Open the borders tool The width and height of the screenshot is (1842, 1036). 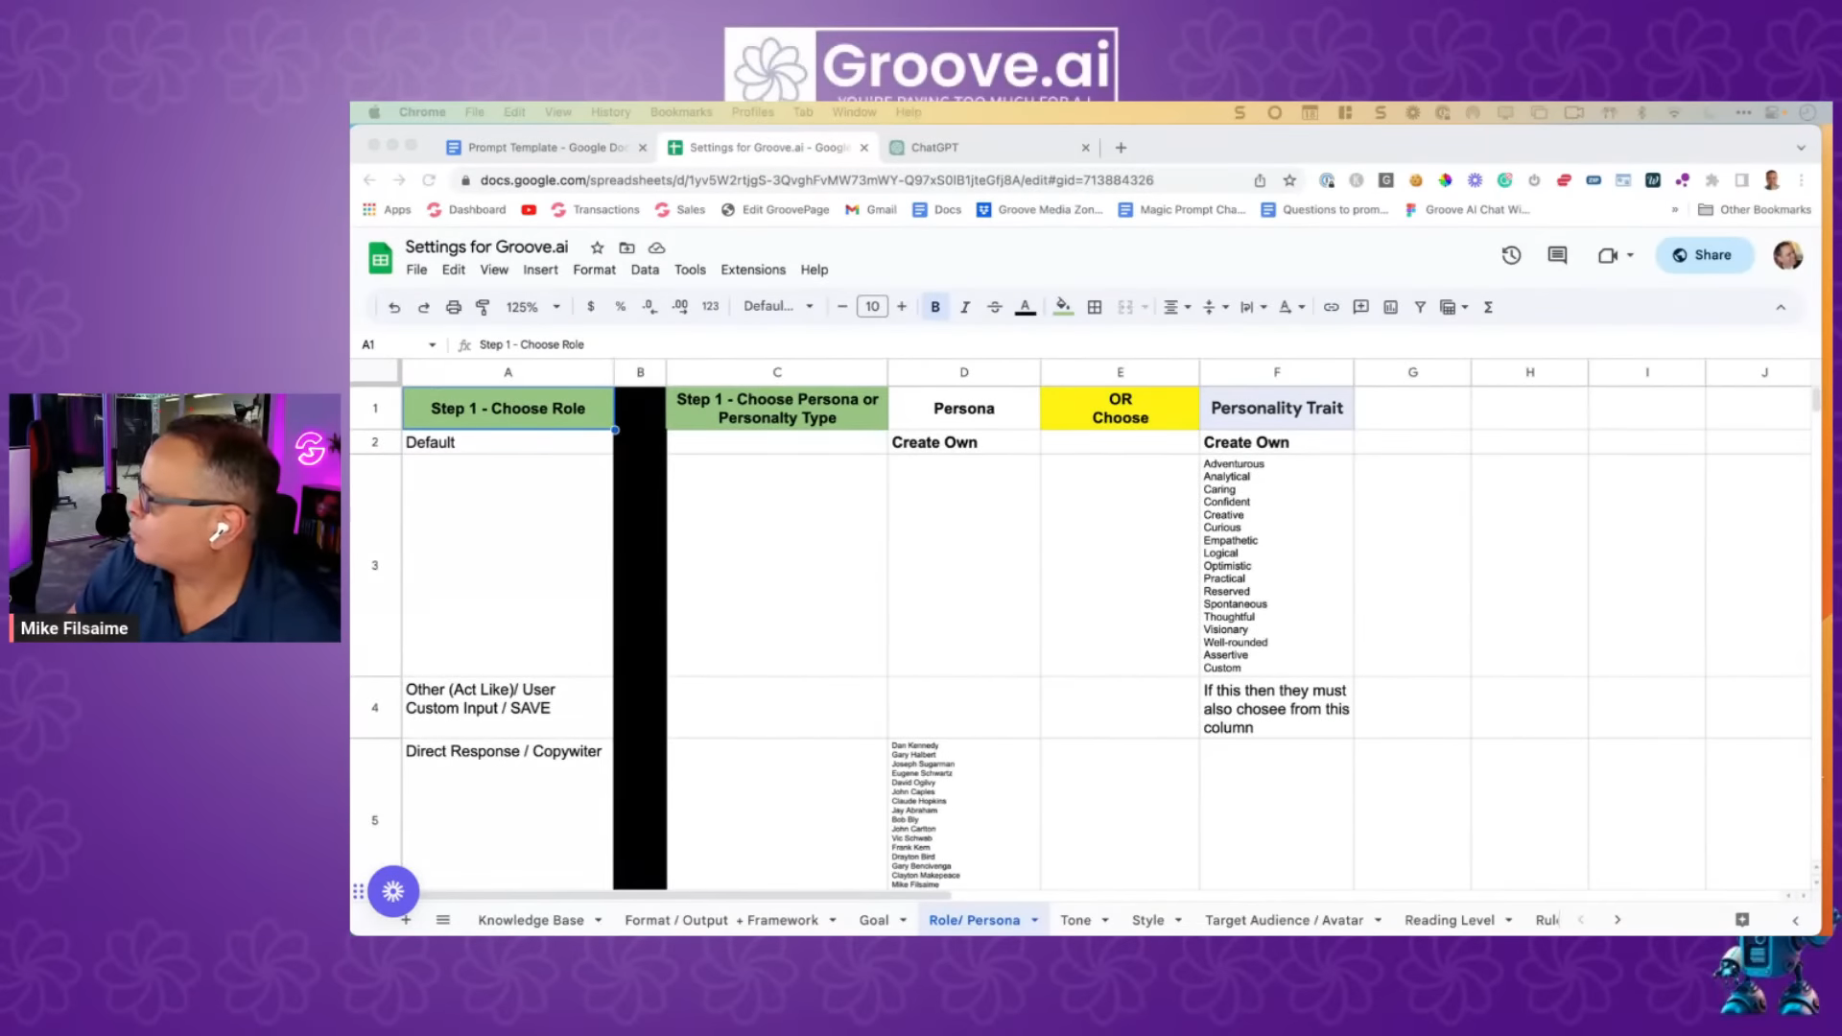1095,307
